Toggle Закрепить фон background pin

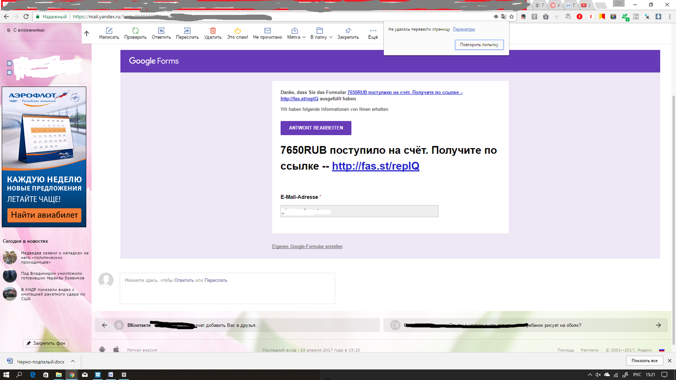46,343
